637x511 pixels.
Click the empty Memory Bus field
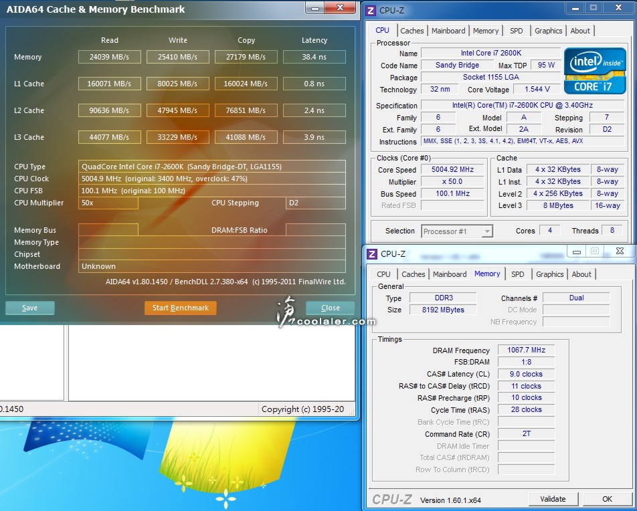point(108,230)
